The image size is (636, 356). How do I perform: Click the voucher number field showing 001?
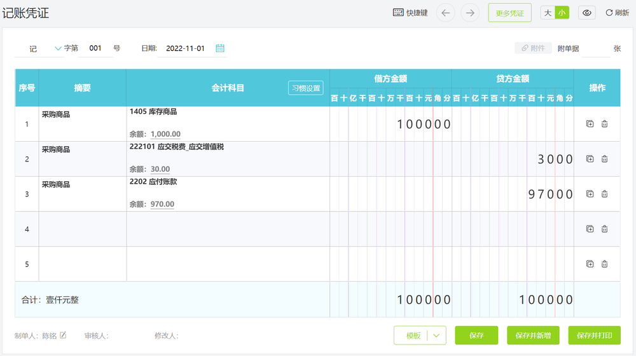95,48
